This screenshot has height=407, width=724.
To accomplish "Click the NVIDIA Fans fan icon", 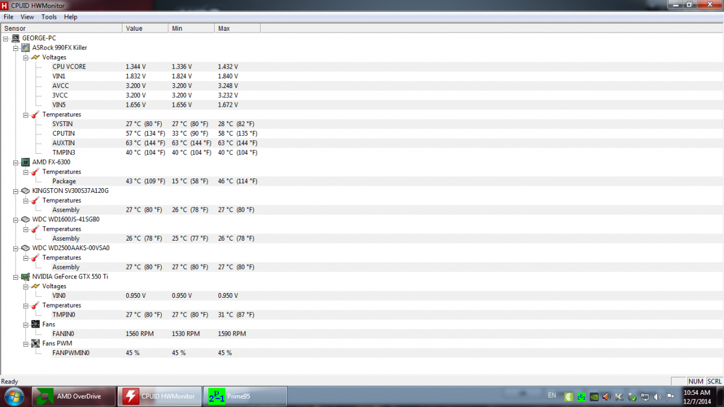I will click(x=36, y=324).
